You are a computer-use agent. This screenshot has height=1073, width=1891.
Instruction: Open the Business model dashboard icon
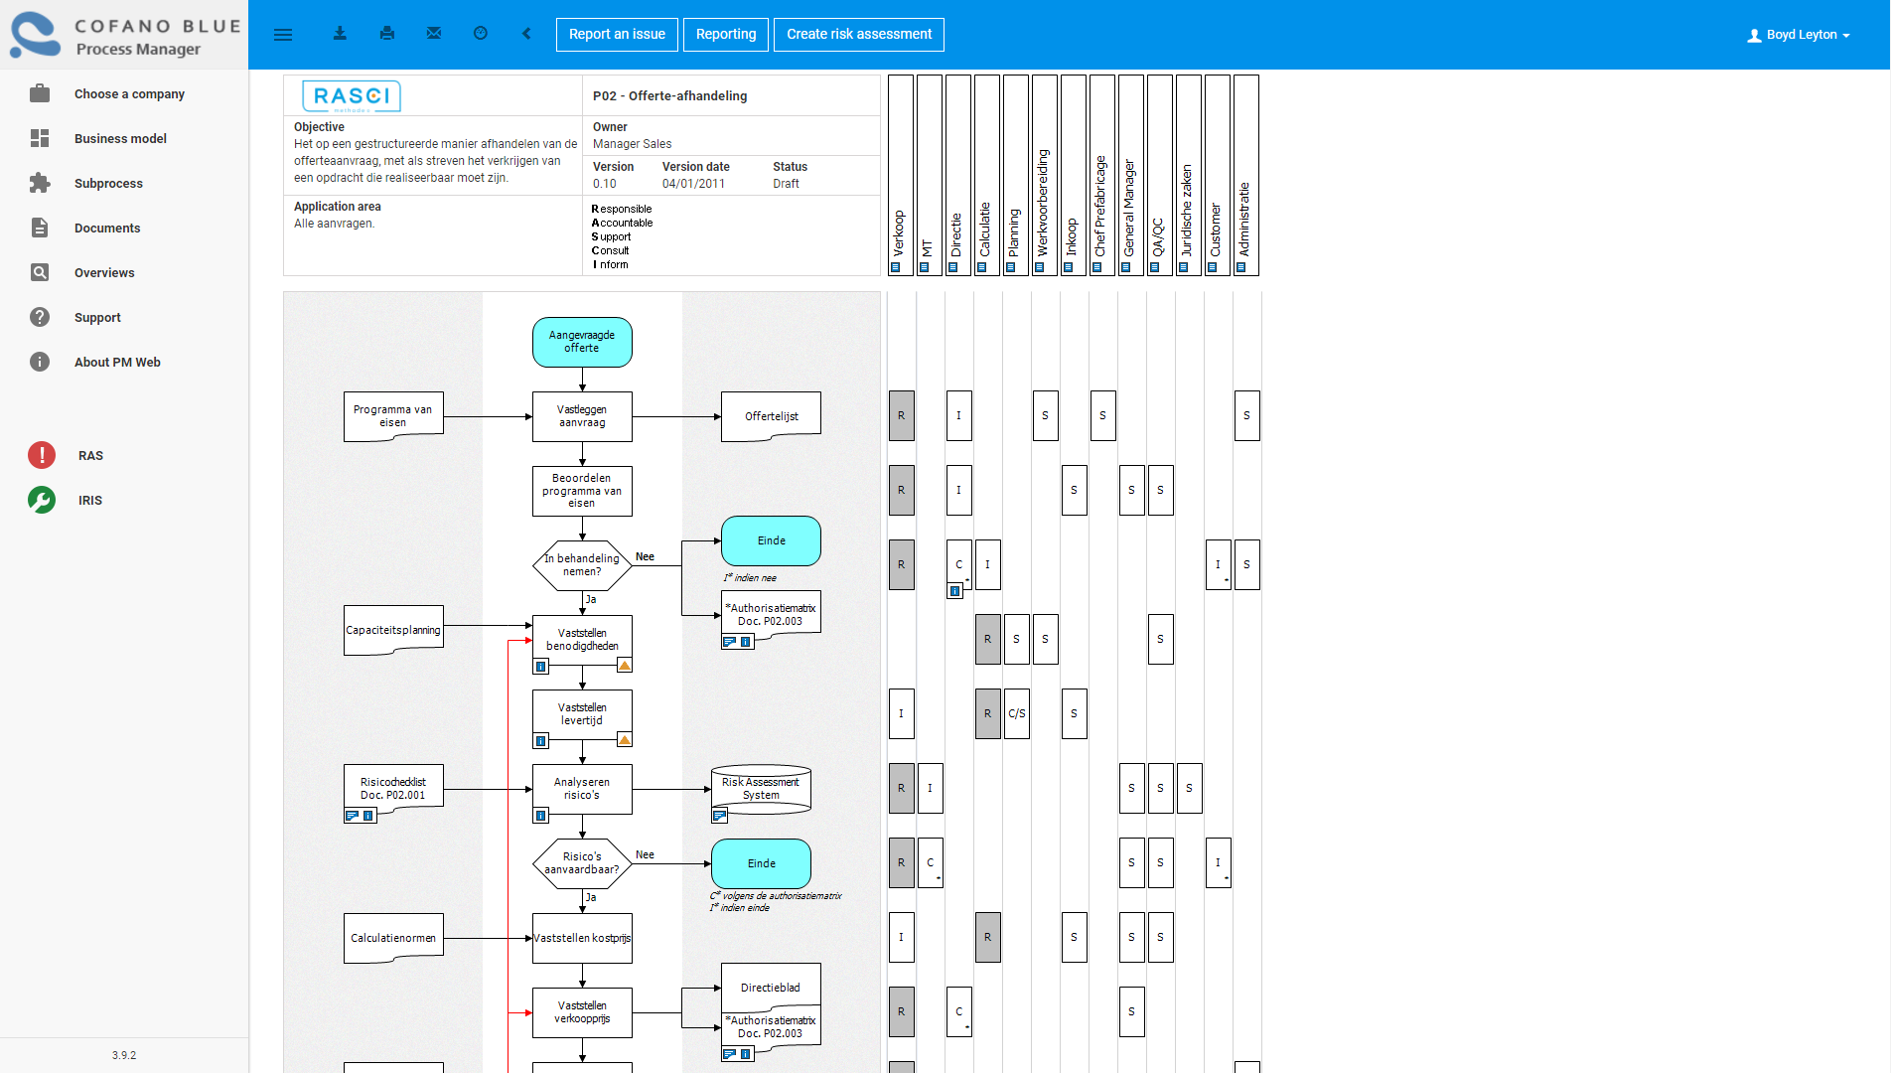40,138
